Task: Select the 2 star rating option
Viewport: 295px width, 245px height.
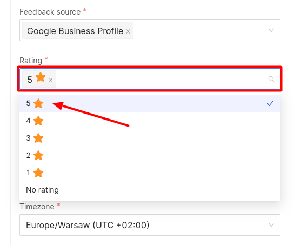Action: tap(150, 155)
